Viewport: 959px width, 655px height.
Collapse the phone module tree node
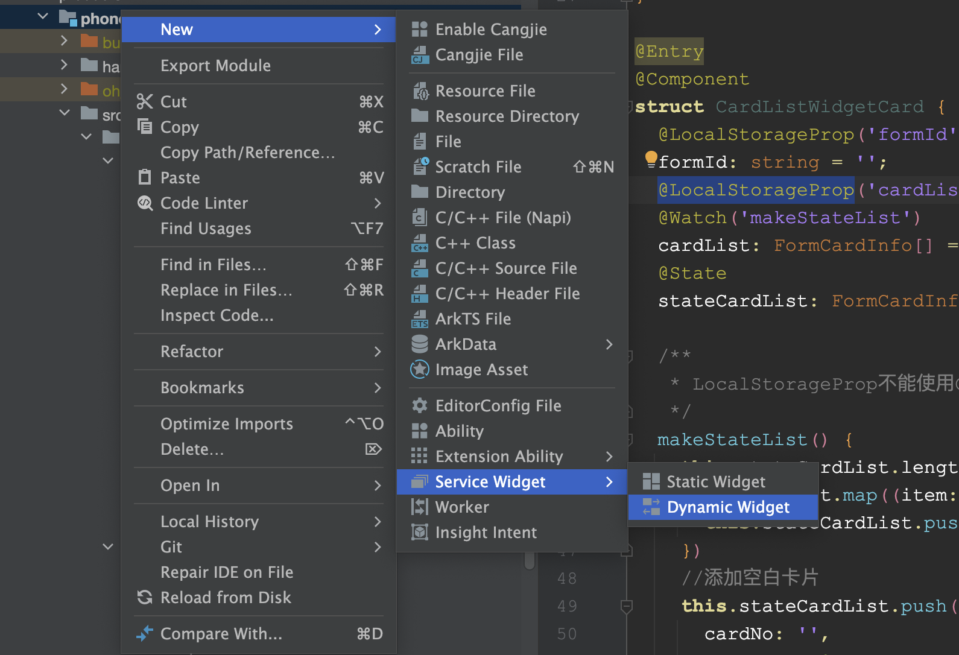pyautogui.click(x=43, y=16)
